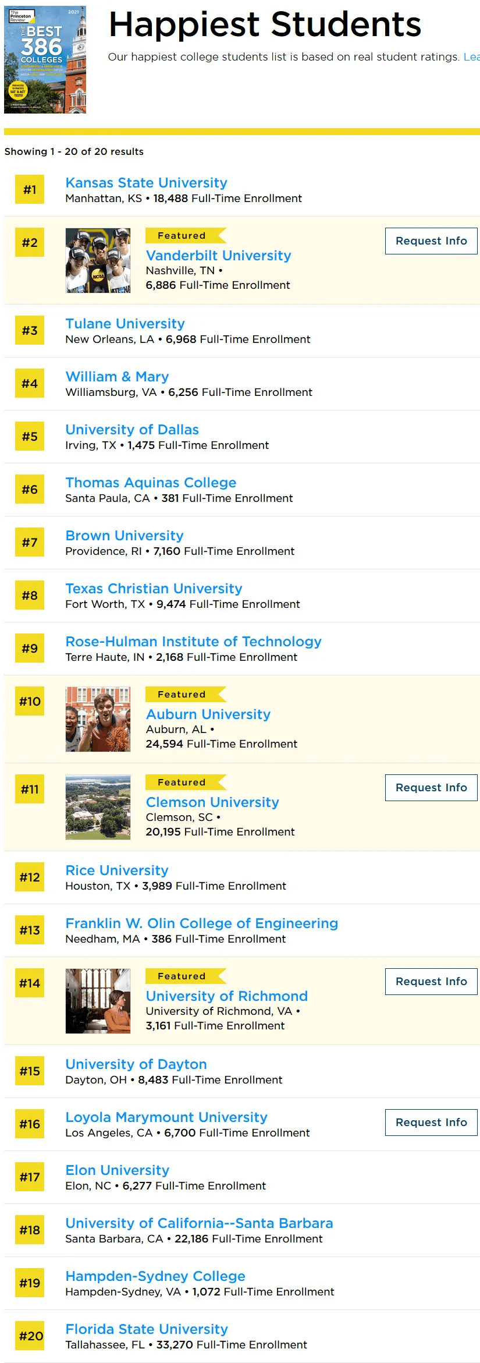Request info for Vanderbilt University

[431, 241]
